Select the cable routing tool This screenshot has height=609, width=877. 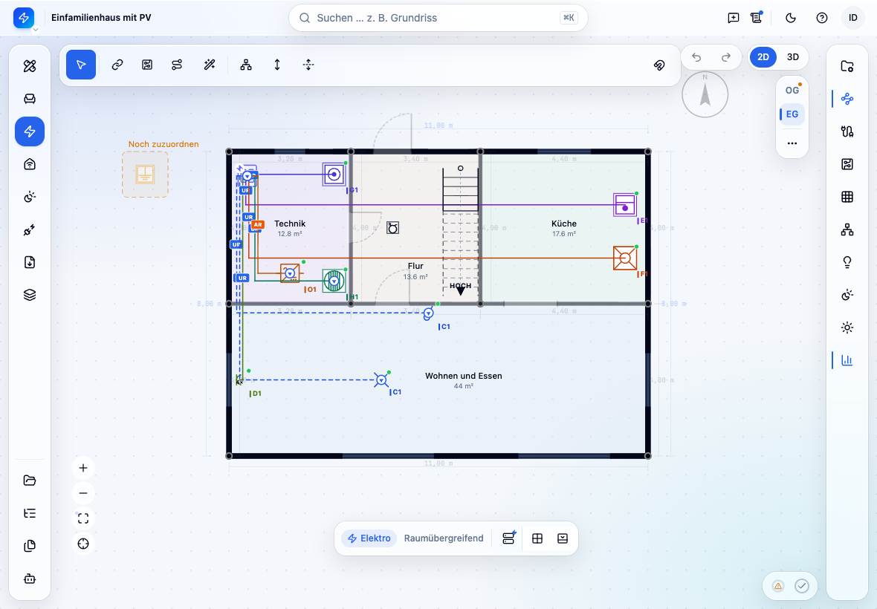tap(177, 65)
